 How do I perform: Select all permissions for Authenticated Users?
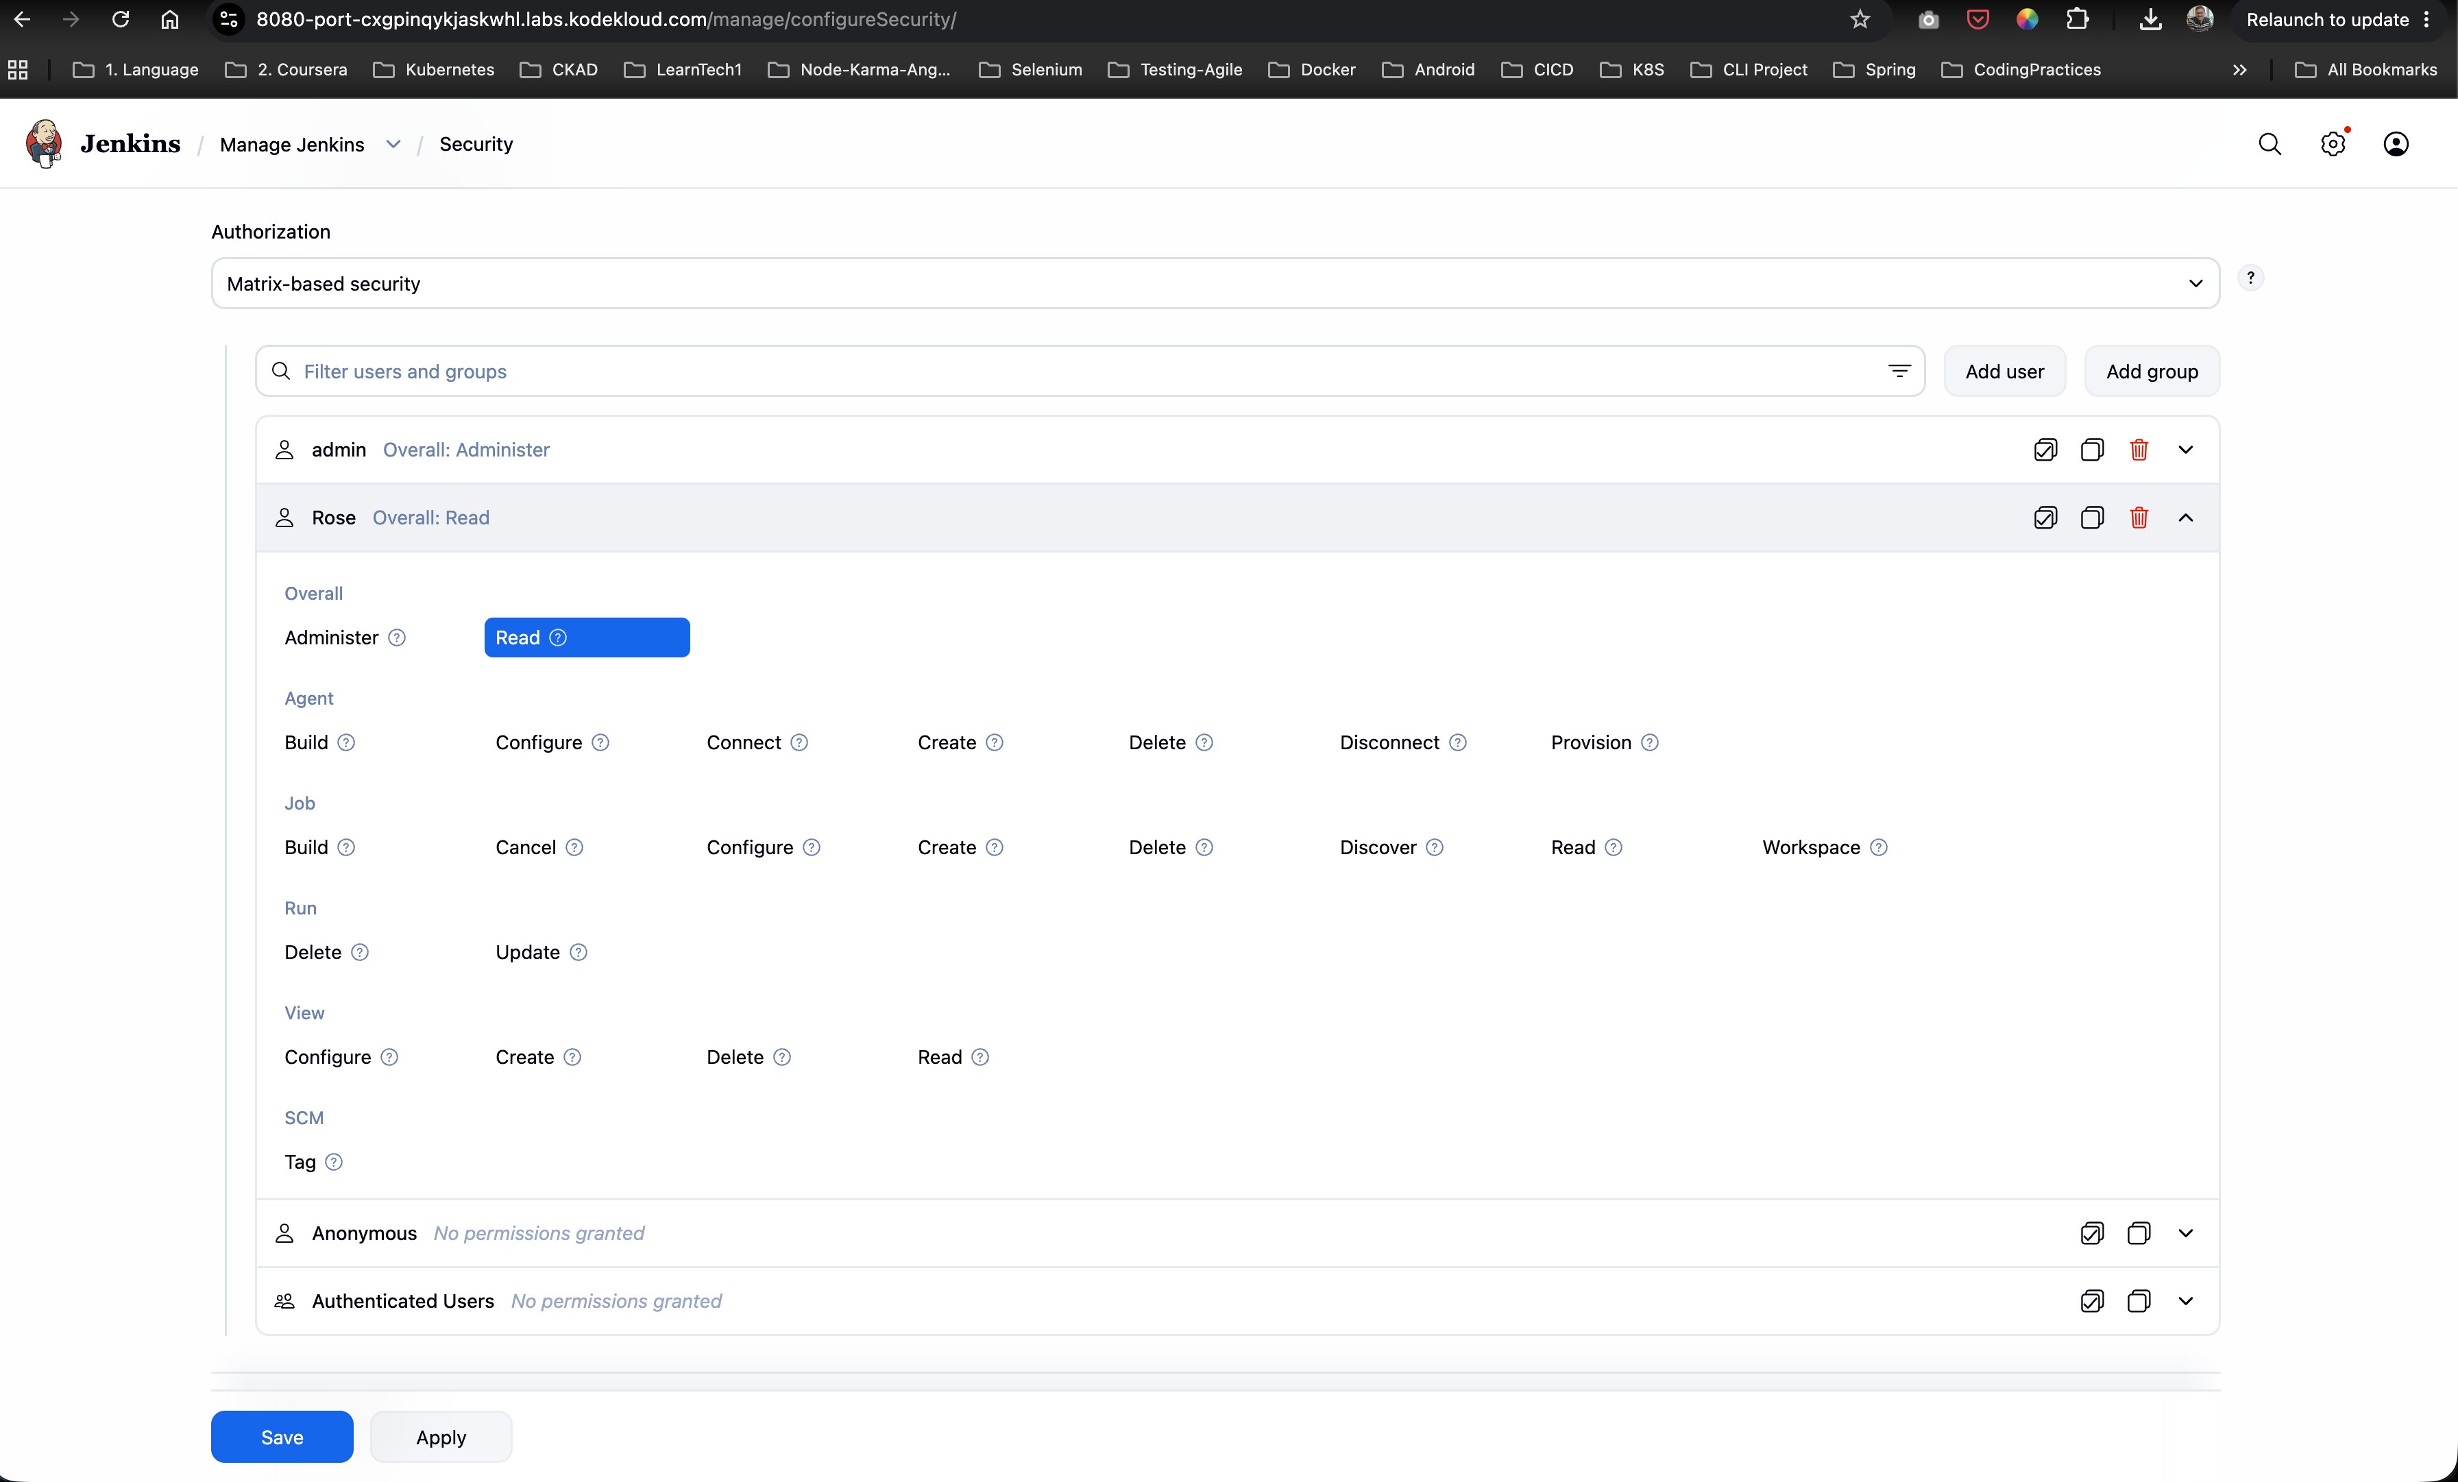tap(2092, 1302)
